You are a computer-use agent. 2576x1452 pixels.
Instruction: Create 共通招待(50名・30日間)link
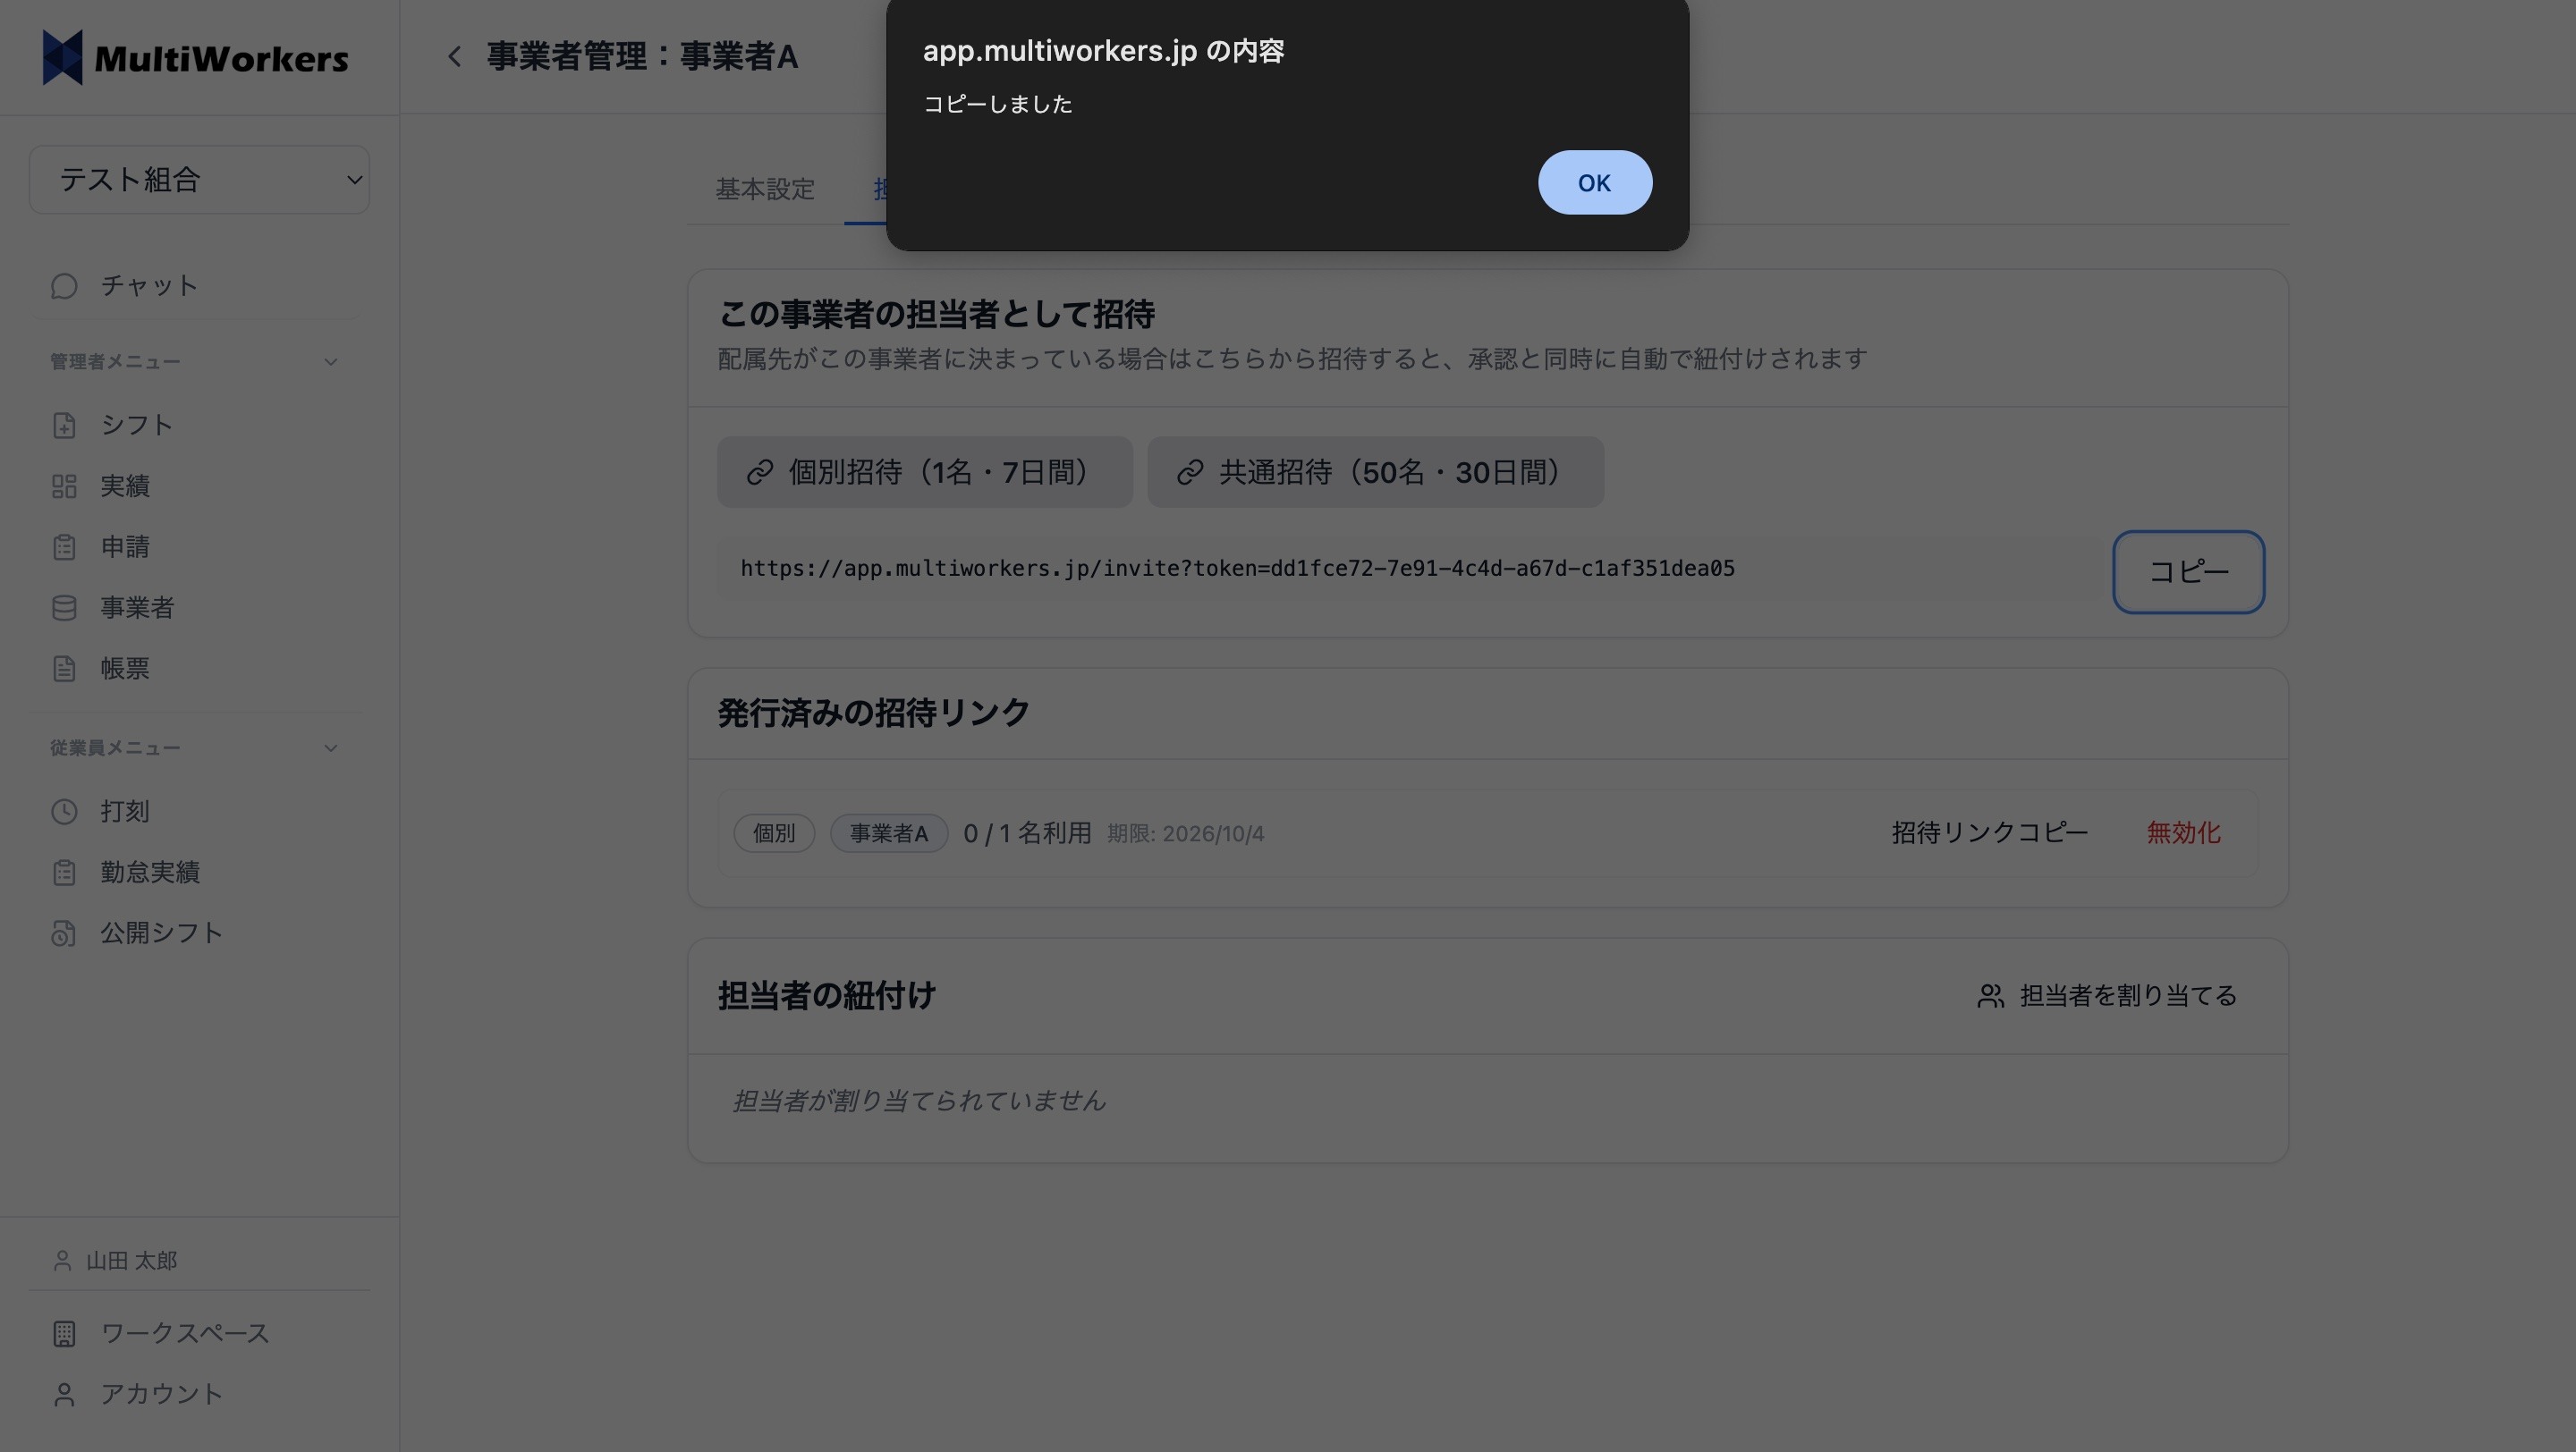point(1375,472)
